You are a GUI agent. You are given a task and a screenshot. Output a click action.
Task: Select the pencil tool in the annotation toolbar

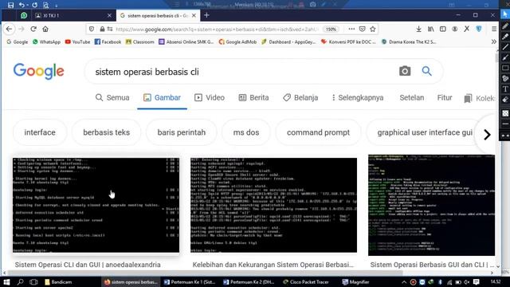pyautogui.click(x=505, y=26)
